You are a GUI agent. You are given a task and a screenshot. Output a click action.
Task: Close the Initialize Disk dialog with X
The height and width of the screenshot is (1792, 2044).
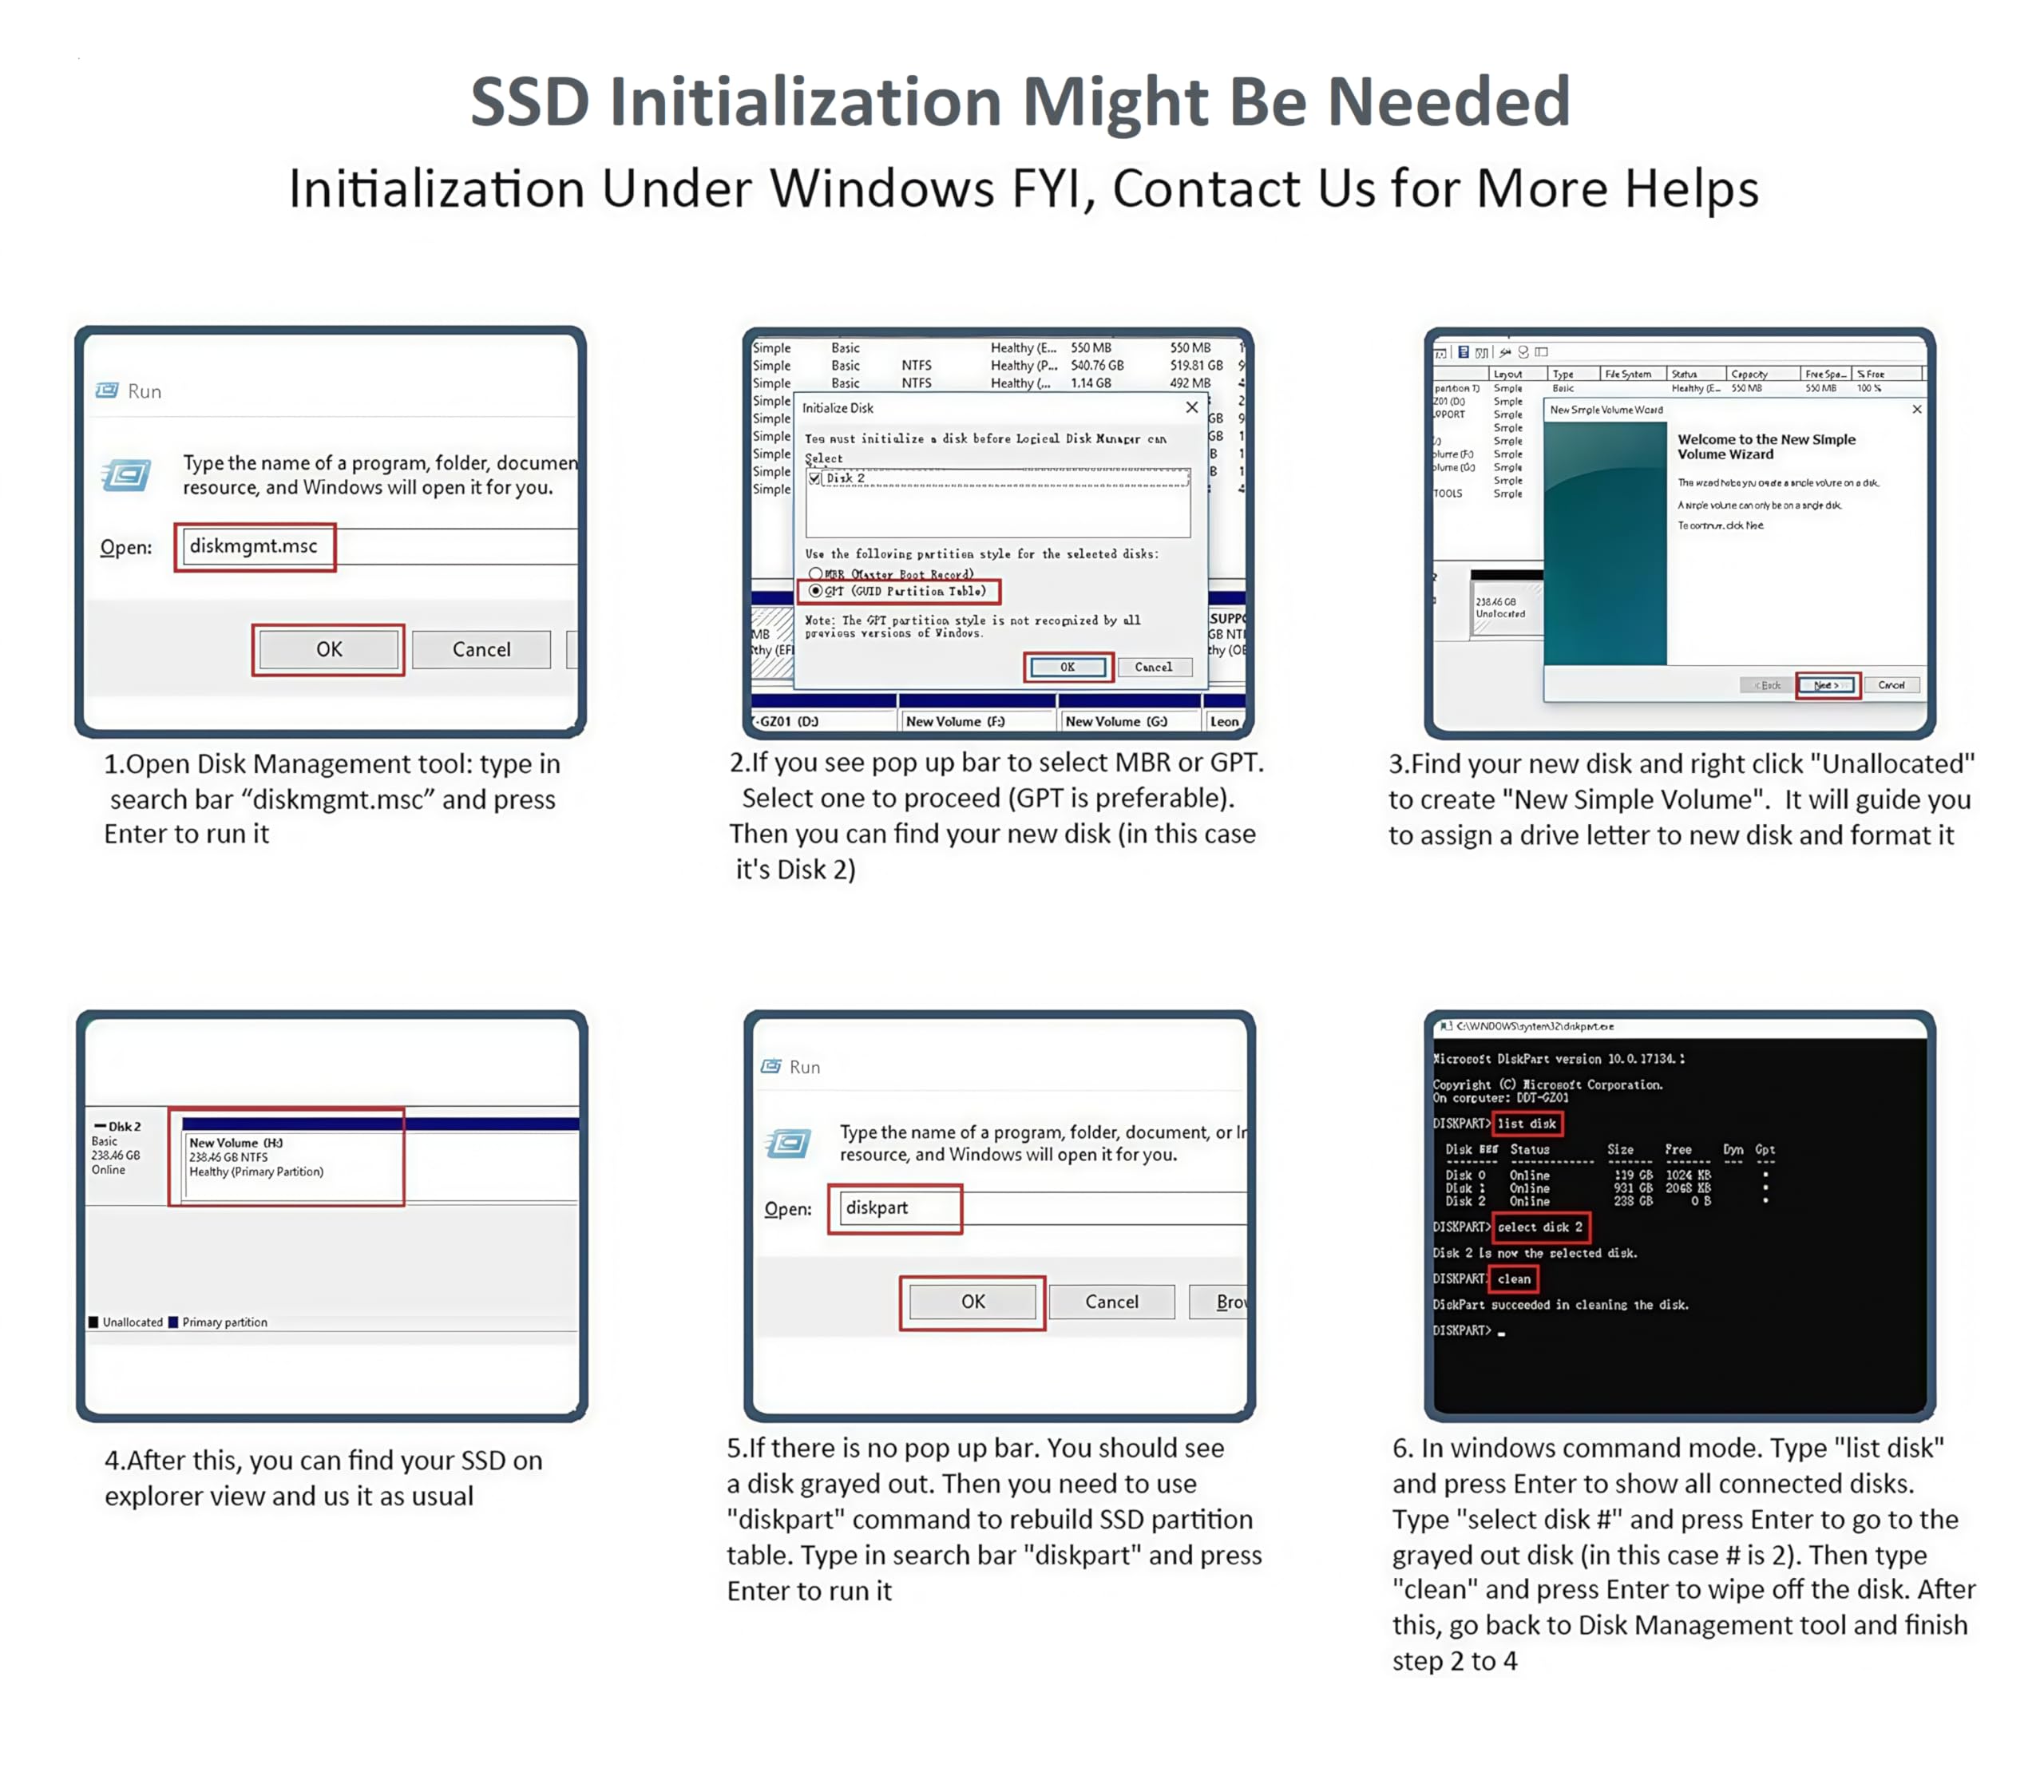[x=1191, y=407]
